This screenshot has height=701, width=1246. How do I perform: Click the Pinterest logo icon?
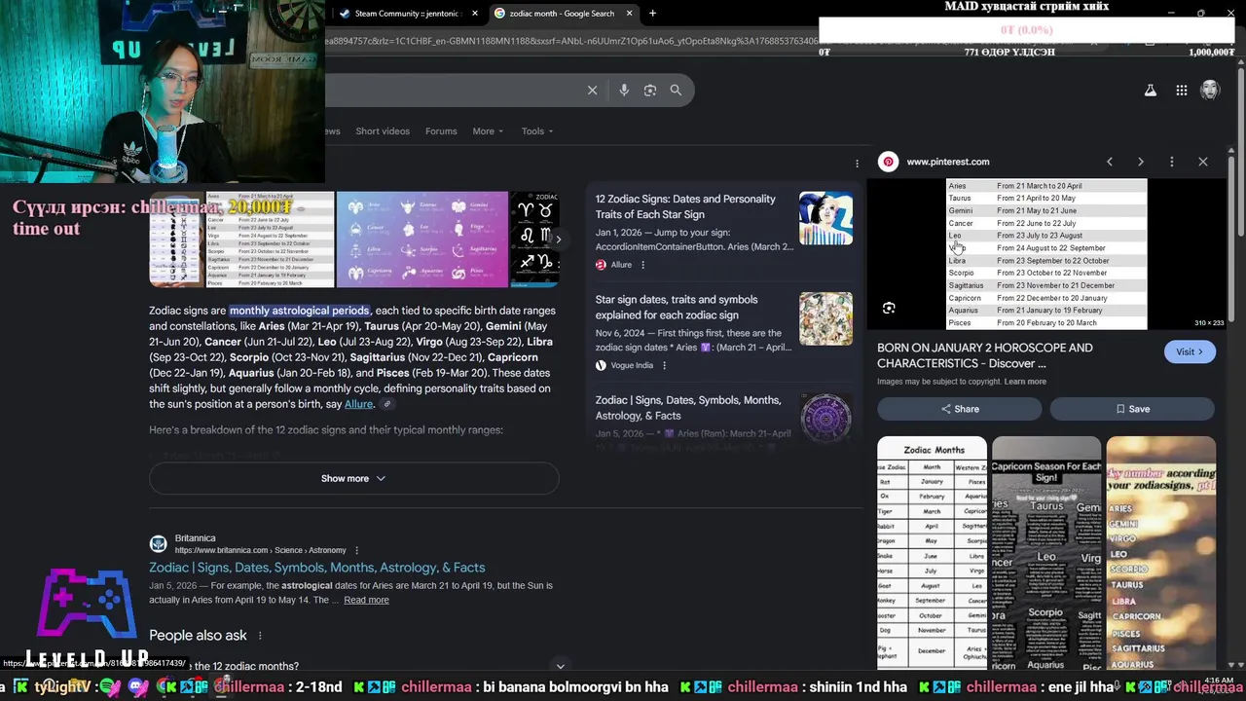(x=888, y=162)
